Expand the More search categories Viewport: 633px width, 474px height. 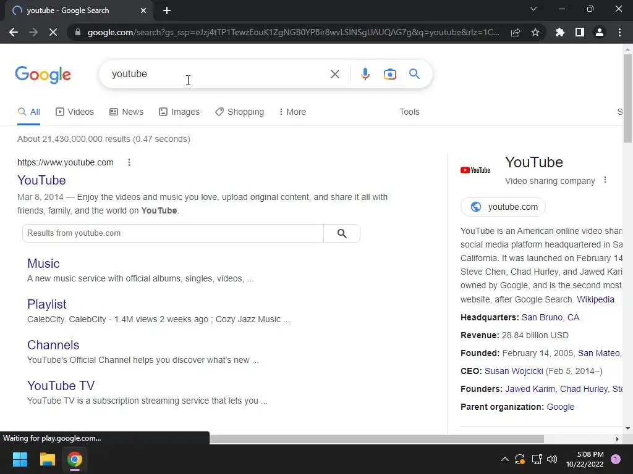coord(292,112)
